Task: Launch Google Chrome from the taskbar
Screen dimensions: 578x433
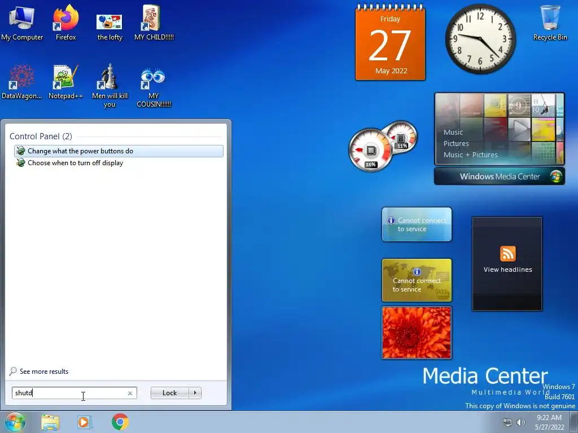Action: [120, 422]
